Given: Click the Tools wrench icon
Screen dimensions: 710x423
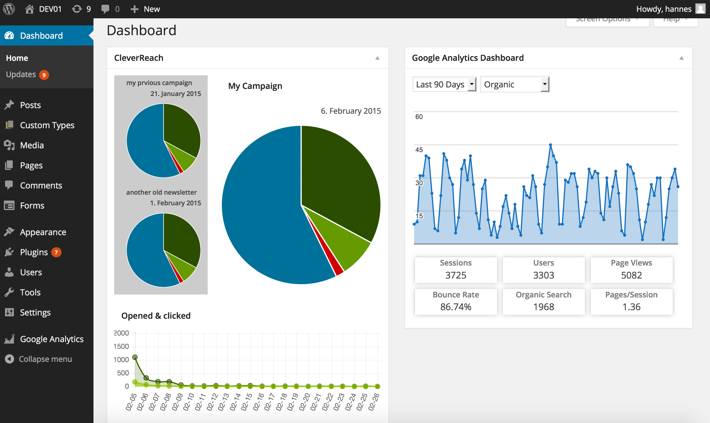Looking at the screenshot, I should coord(9,292).
